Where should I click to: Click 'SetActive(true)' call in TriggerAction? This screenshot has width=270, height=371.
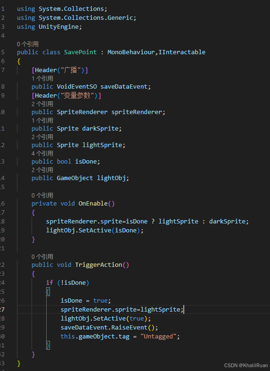(x=120, y=319)
